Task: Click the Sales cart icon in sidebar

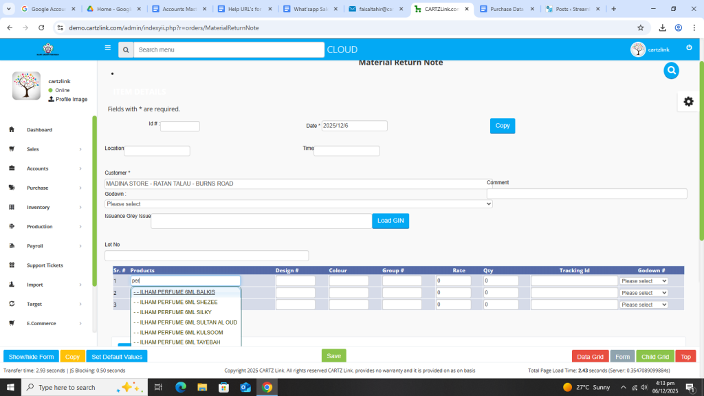Action: point(12,149)
